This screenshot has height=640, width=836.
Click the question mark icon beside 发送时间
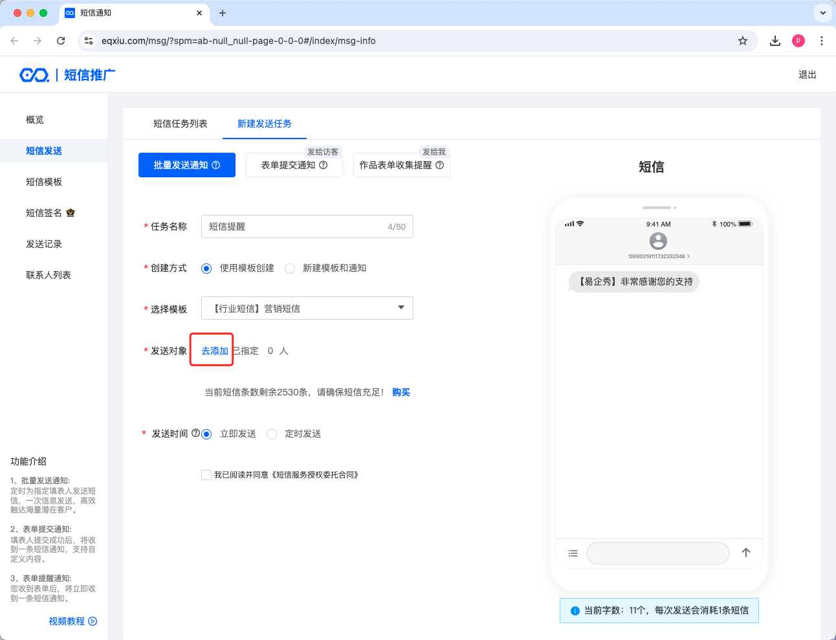[195, 433]
